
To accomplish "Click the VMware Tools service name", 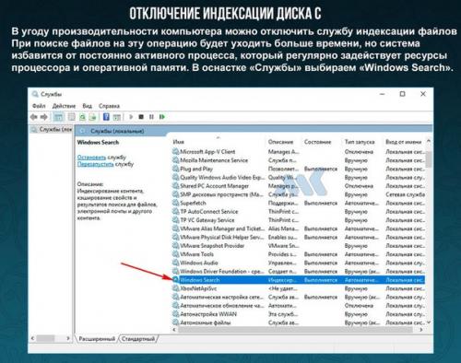I will [x=196, y=254].
